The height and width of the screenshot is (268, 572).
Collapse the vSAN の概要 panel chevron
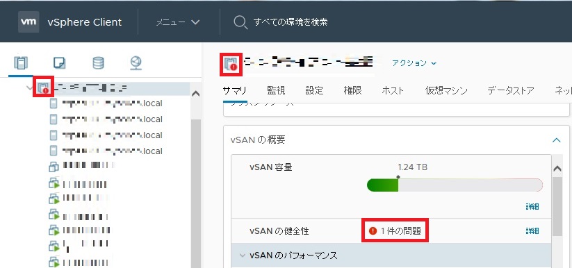pos(556,140)
